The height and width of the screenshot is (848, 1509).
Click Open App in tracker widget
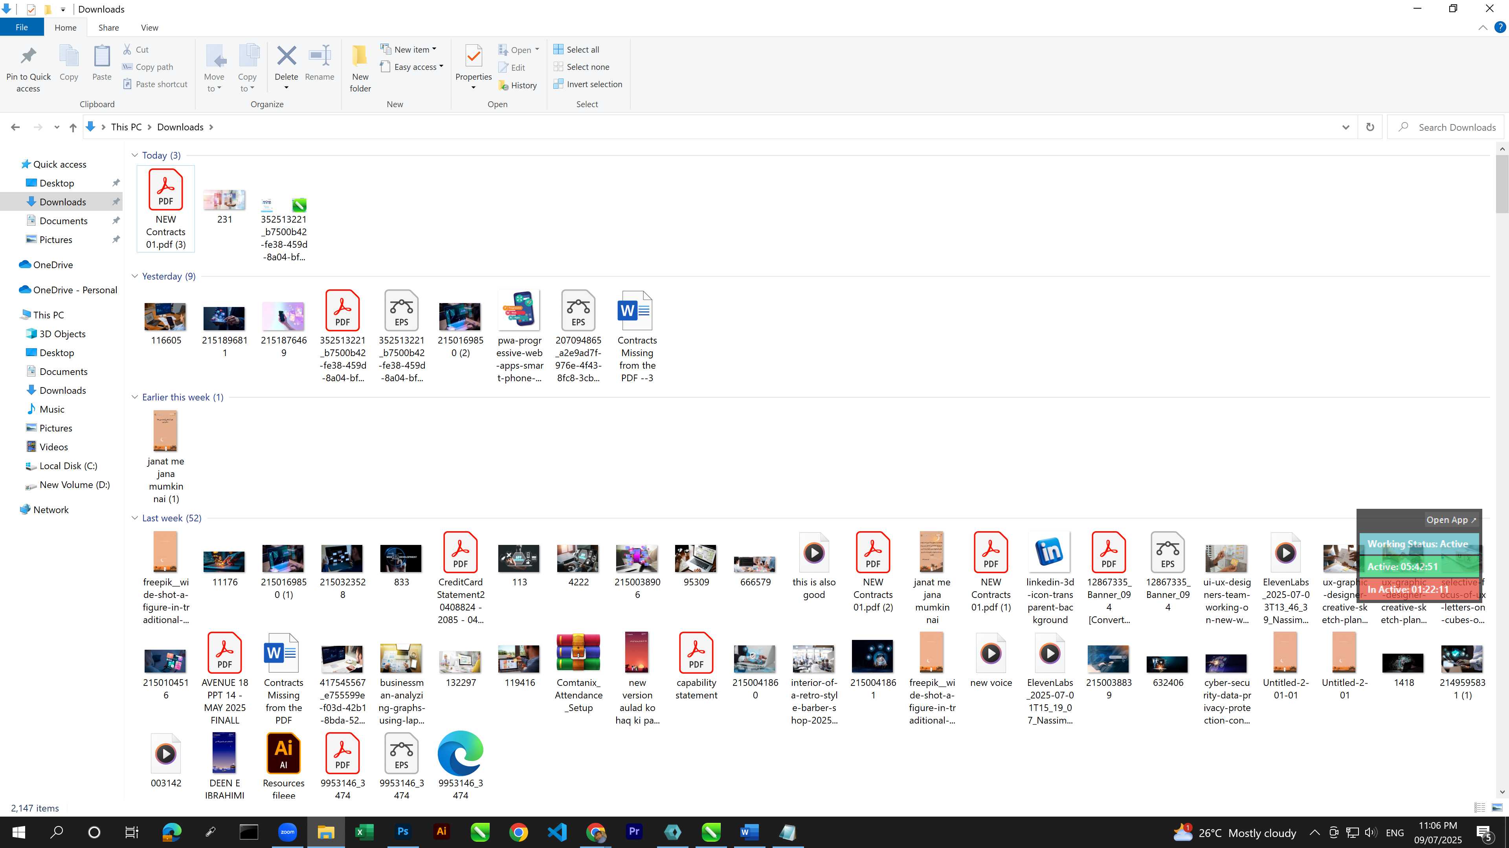pos(1451,520)
